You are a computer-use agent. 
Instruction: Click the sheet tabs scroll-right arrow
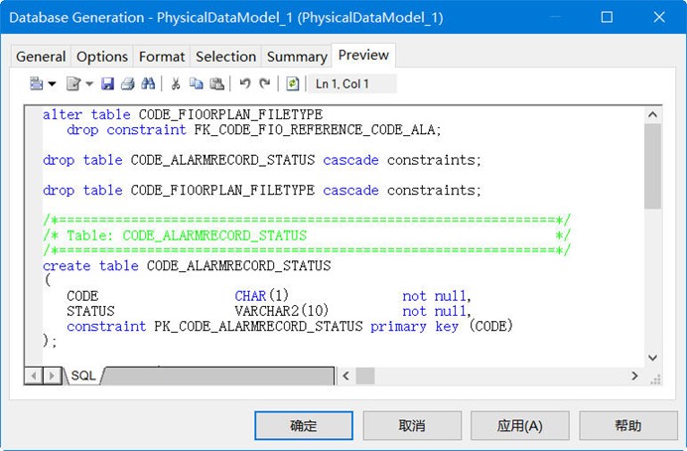click(x=52, y=376)
